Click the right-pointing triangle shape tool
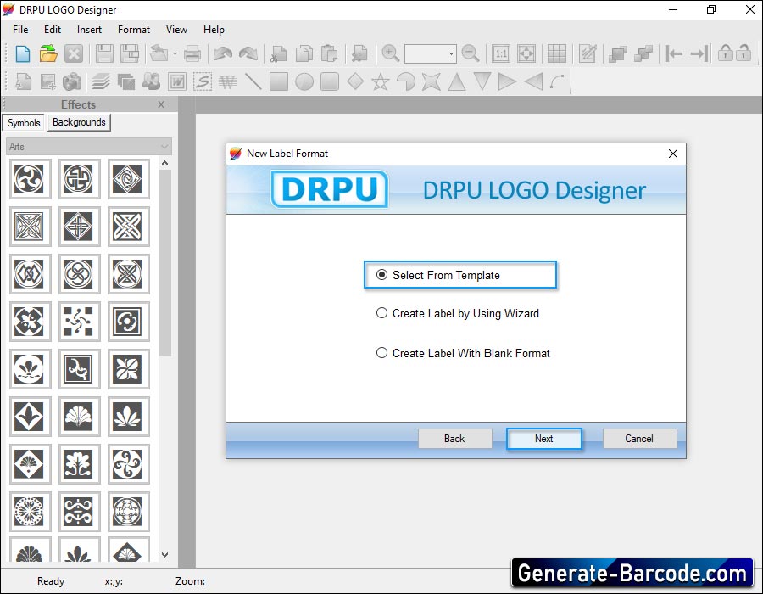This screenshot has width=763, height=594. tap(507, 81)
